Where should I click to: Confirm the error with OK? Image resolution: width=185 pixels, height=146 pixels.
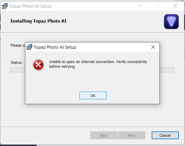93,95
